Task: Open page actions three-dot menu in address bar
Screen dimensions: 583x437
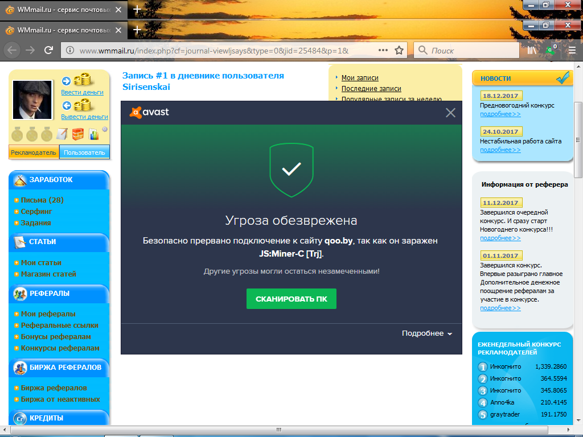Action: pyautogui.click(x=383, y=50)
